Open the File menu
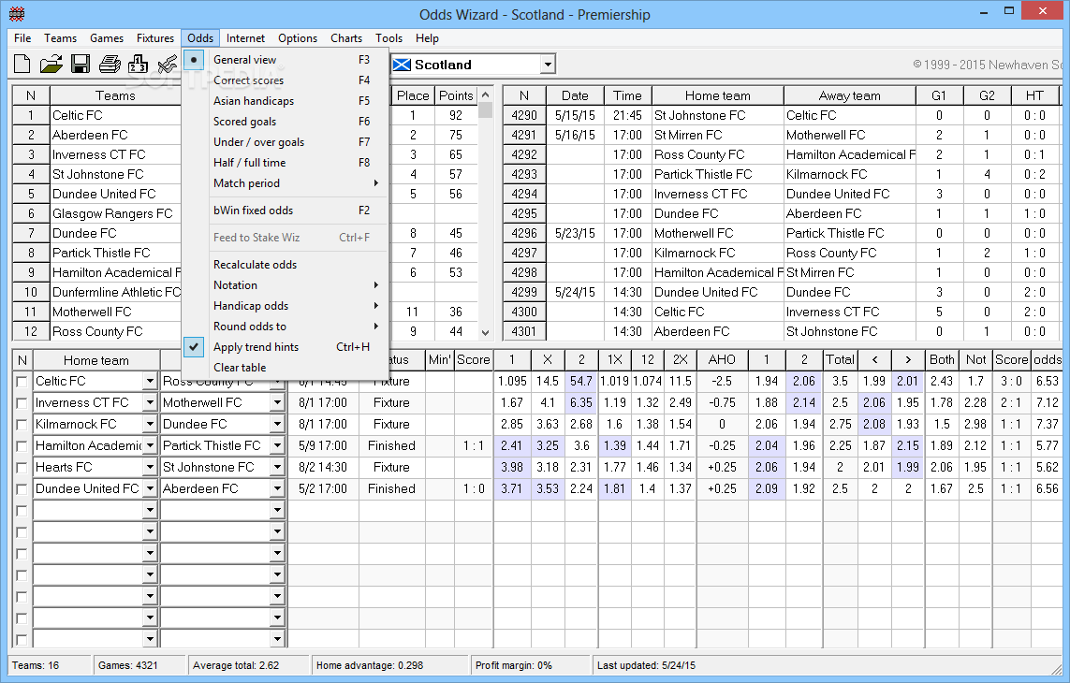 pyautogui.click(x=22, y=38)
